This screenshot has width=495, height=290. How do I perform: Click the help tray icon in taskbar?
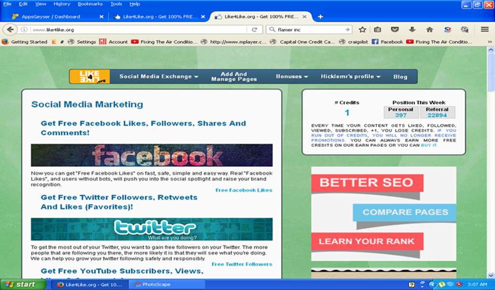pos(411,285)
